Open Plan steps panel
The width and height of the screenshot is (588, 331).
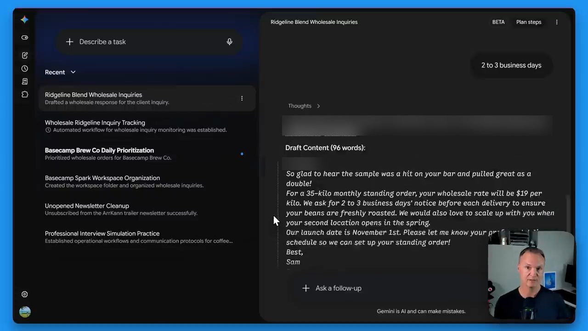pos(529,22)
